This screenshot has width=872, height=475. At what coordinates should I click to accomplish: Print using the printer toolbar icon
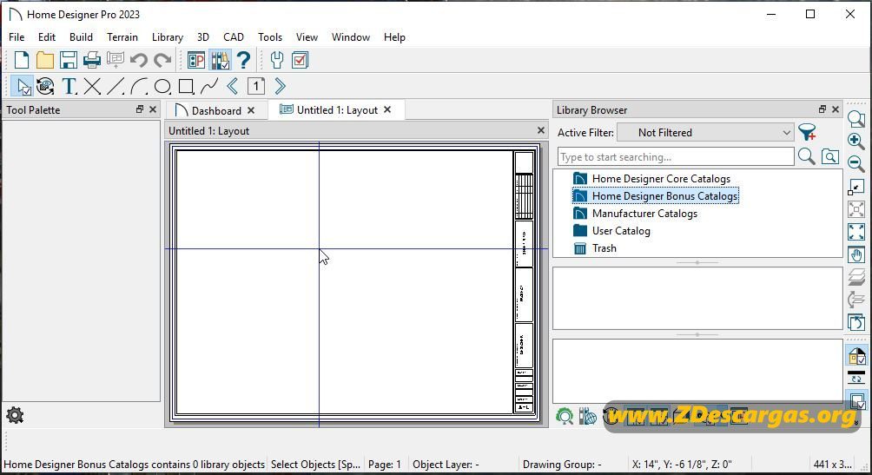tap(92, 60)
